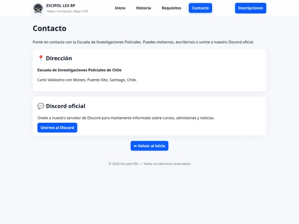
Task: Click the Contacto page heading
Action: (x=50, y=28)
